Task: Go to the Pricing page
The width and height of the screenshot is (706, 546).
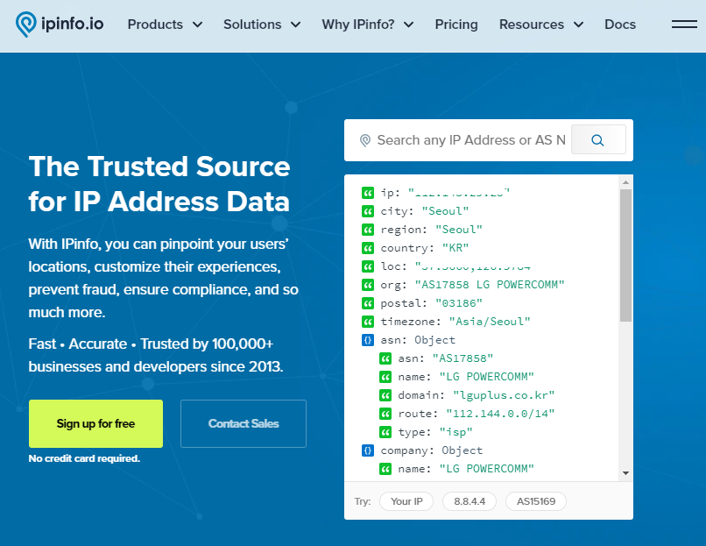Action: (x=456, y=25)
